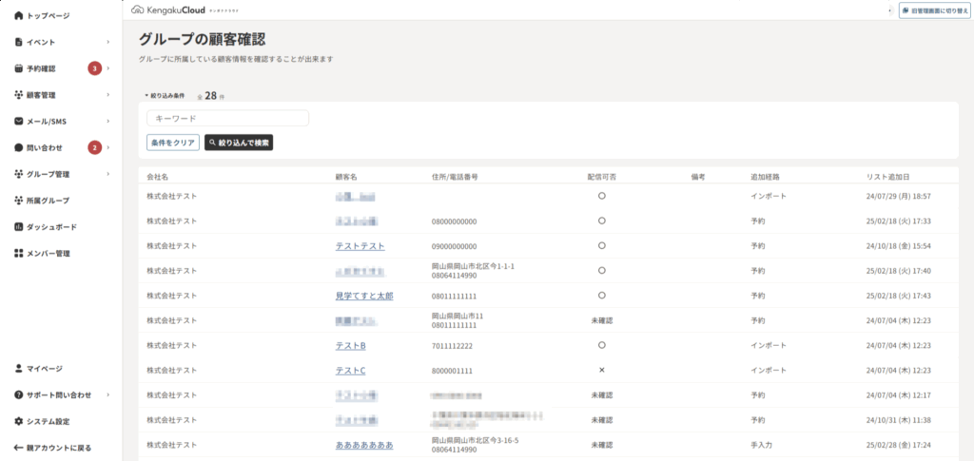This screenshot has height=461, width=974.
Task: Open the メール/SMS envelope icon
Action: coord(18,122)
